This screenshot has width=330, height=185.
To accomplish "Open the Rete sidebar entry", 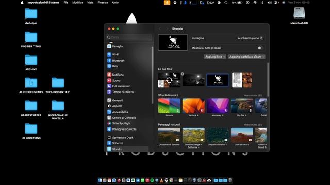I will 113,66.
